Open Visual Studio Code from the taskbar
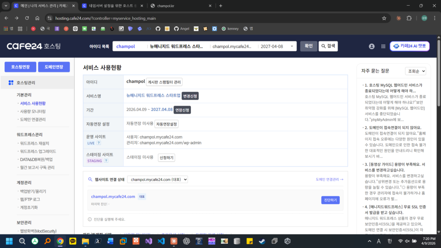441x248 pixels. coord(161,241)
